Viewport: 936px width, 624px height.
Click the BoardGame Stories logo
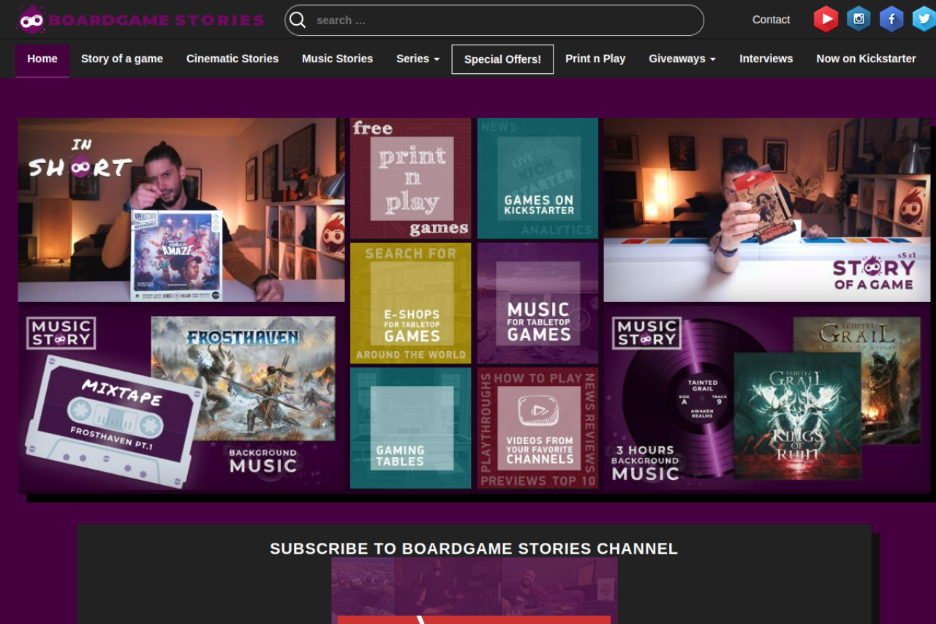[140, 20]
